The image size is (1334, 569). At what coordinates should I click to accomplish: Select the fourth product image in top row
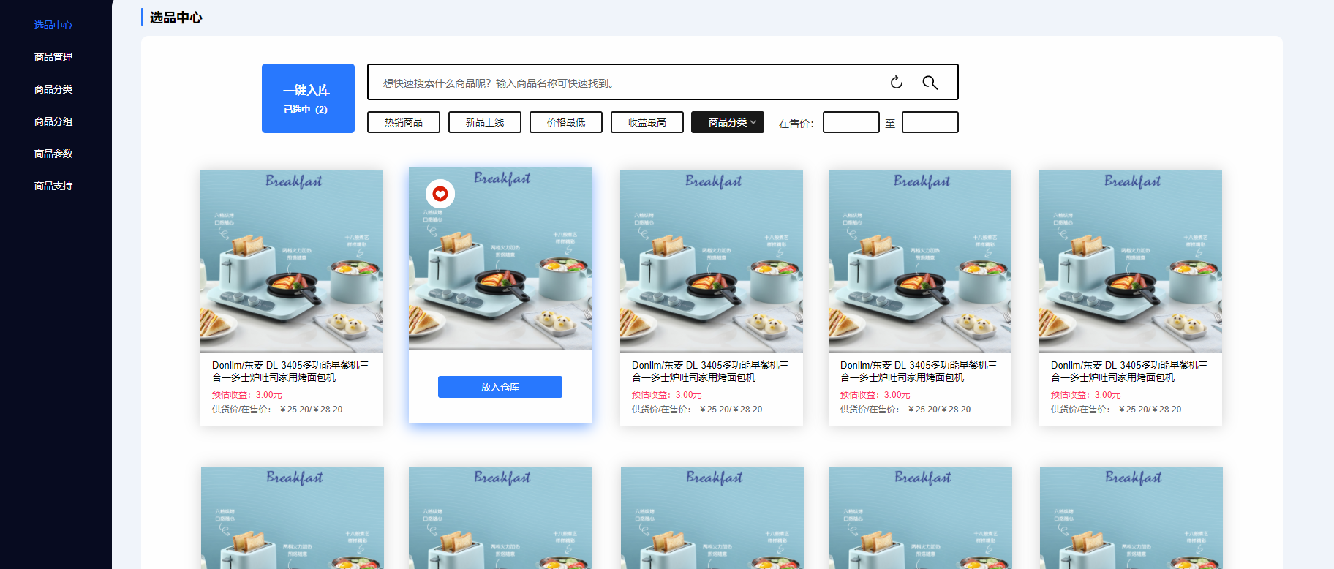click(x=920, y=262)
